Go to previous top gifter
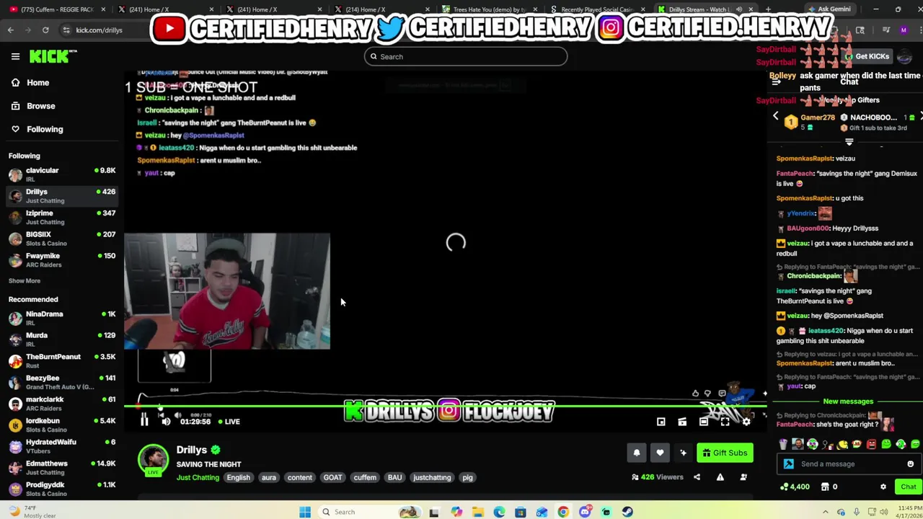The image size is (923, 519). tap(776, 116)
